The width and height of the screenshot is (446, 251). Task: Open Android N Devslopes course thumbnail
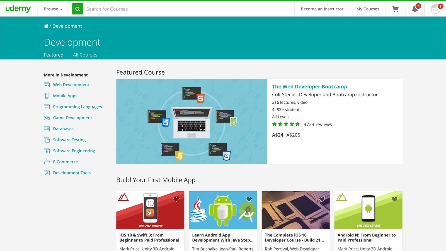click(368, 210)
